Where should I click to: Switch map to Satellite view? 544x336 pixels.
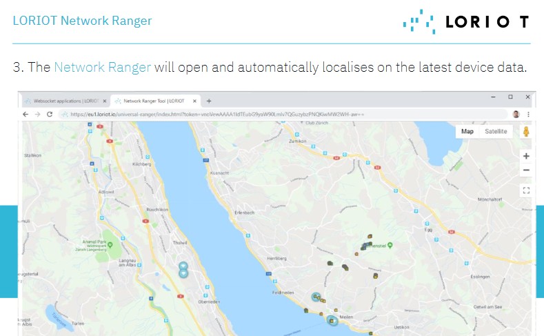496,131
